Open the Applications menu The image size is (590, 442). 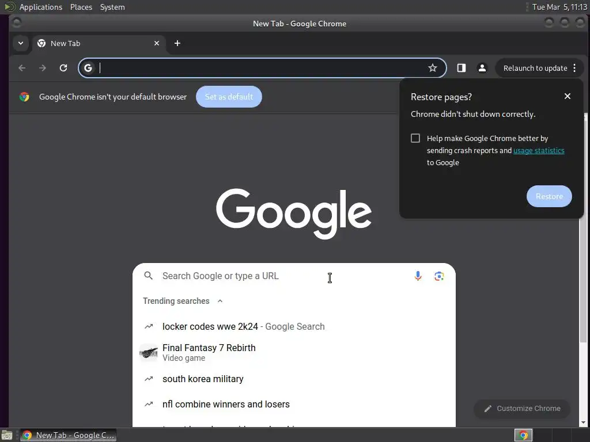tap(41, 7)
